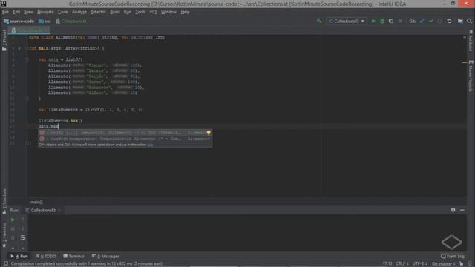Open the View menu
This screenshot has height=267, width=475.
[28, 12]
